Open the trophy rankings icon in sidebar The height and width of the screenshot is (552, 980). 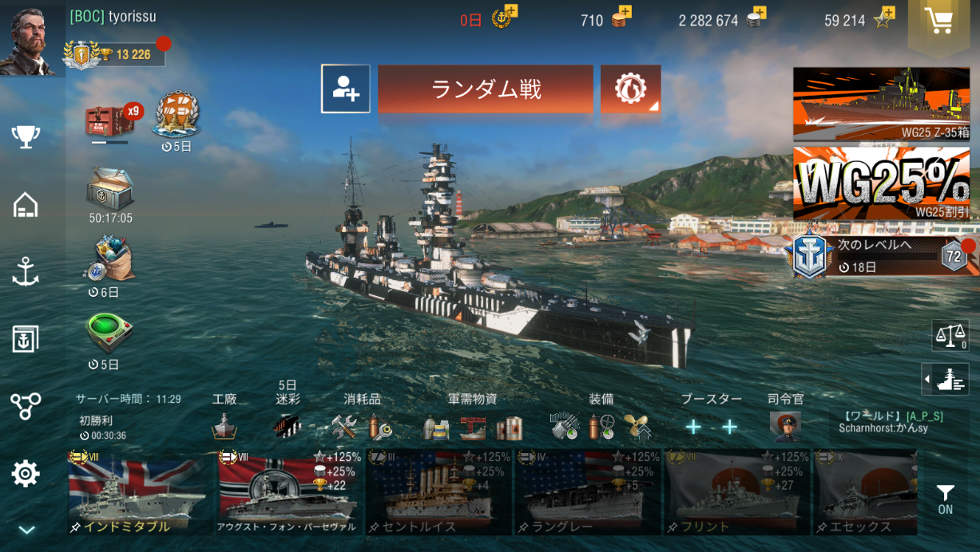pos(26,137)
